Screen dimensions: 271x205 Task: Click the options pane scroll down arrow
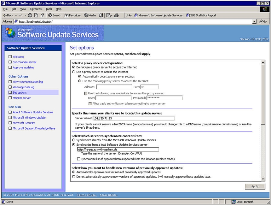coord(263,179)
